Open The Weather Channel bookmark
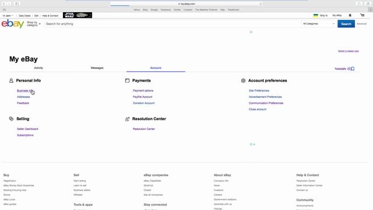This screenshot has height=210, width=373. coord(206,10)
